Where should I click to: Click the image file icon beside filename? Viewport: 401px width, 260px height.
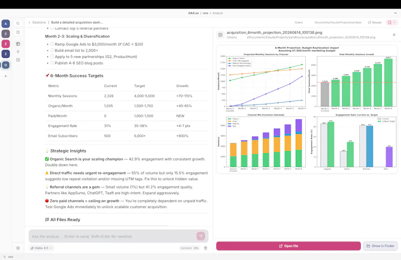pyautogui.click(x=220, y=34)
